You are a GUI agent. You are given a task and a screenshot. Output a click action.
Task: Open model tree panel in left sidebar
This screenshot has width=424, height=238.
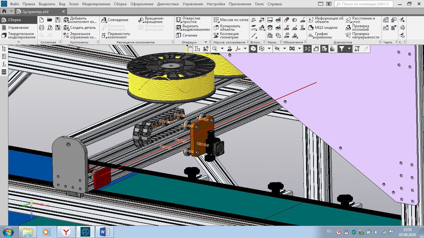pos(4,49)
